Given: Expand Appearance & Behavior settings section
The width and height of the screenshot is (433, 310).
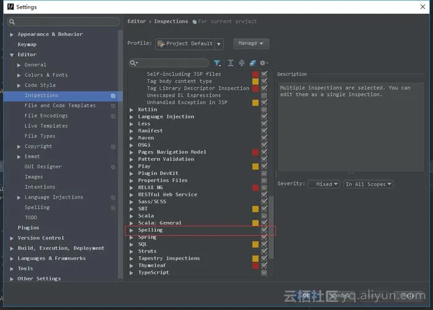Looking at the screenshot, I should pos(12,35).
